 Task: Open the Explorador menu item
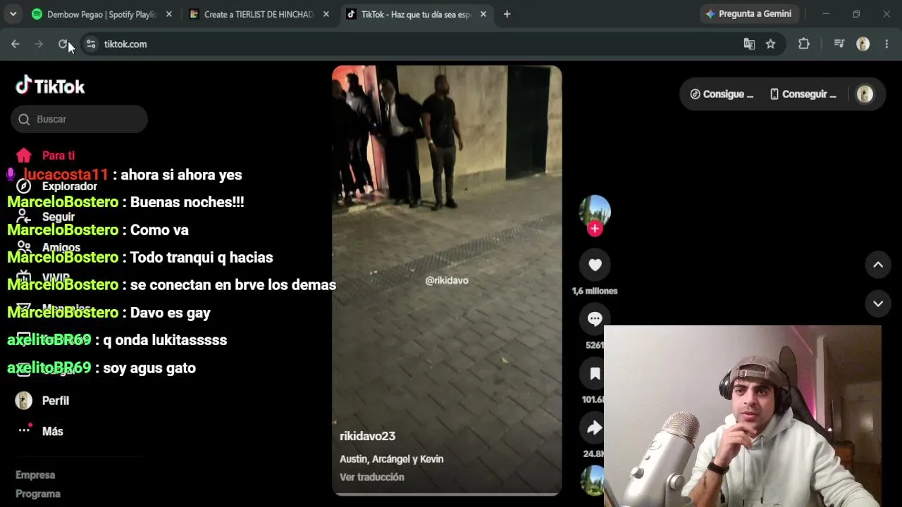70,186
